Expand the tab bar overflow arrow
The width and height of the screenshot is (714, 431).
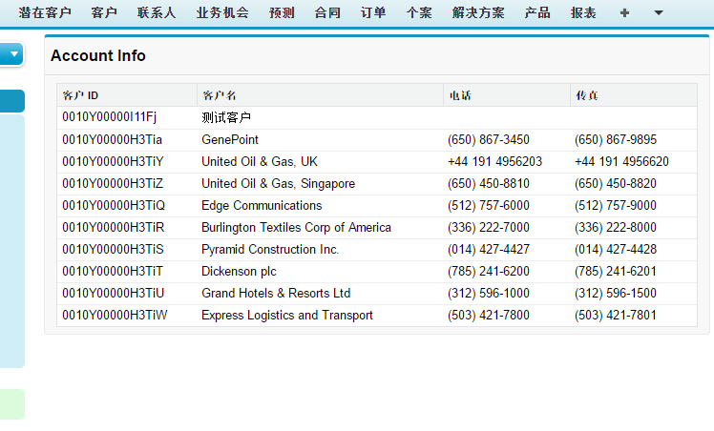[x=659, y=13]
